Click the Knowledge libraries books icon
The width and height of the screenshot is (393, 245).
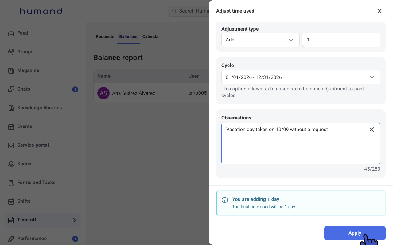11,108
